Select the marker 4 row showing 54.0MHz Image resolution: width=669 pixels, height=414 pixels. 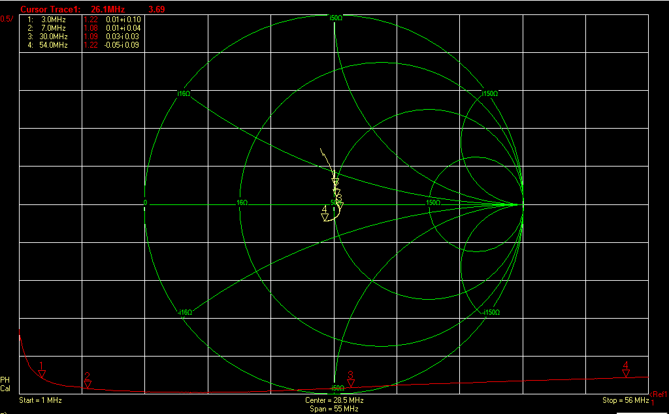(x=84, y=45)
